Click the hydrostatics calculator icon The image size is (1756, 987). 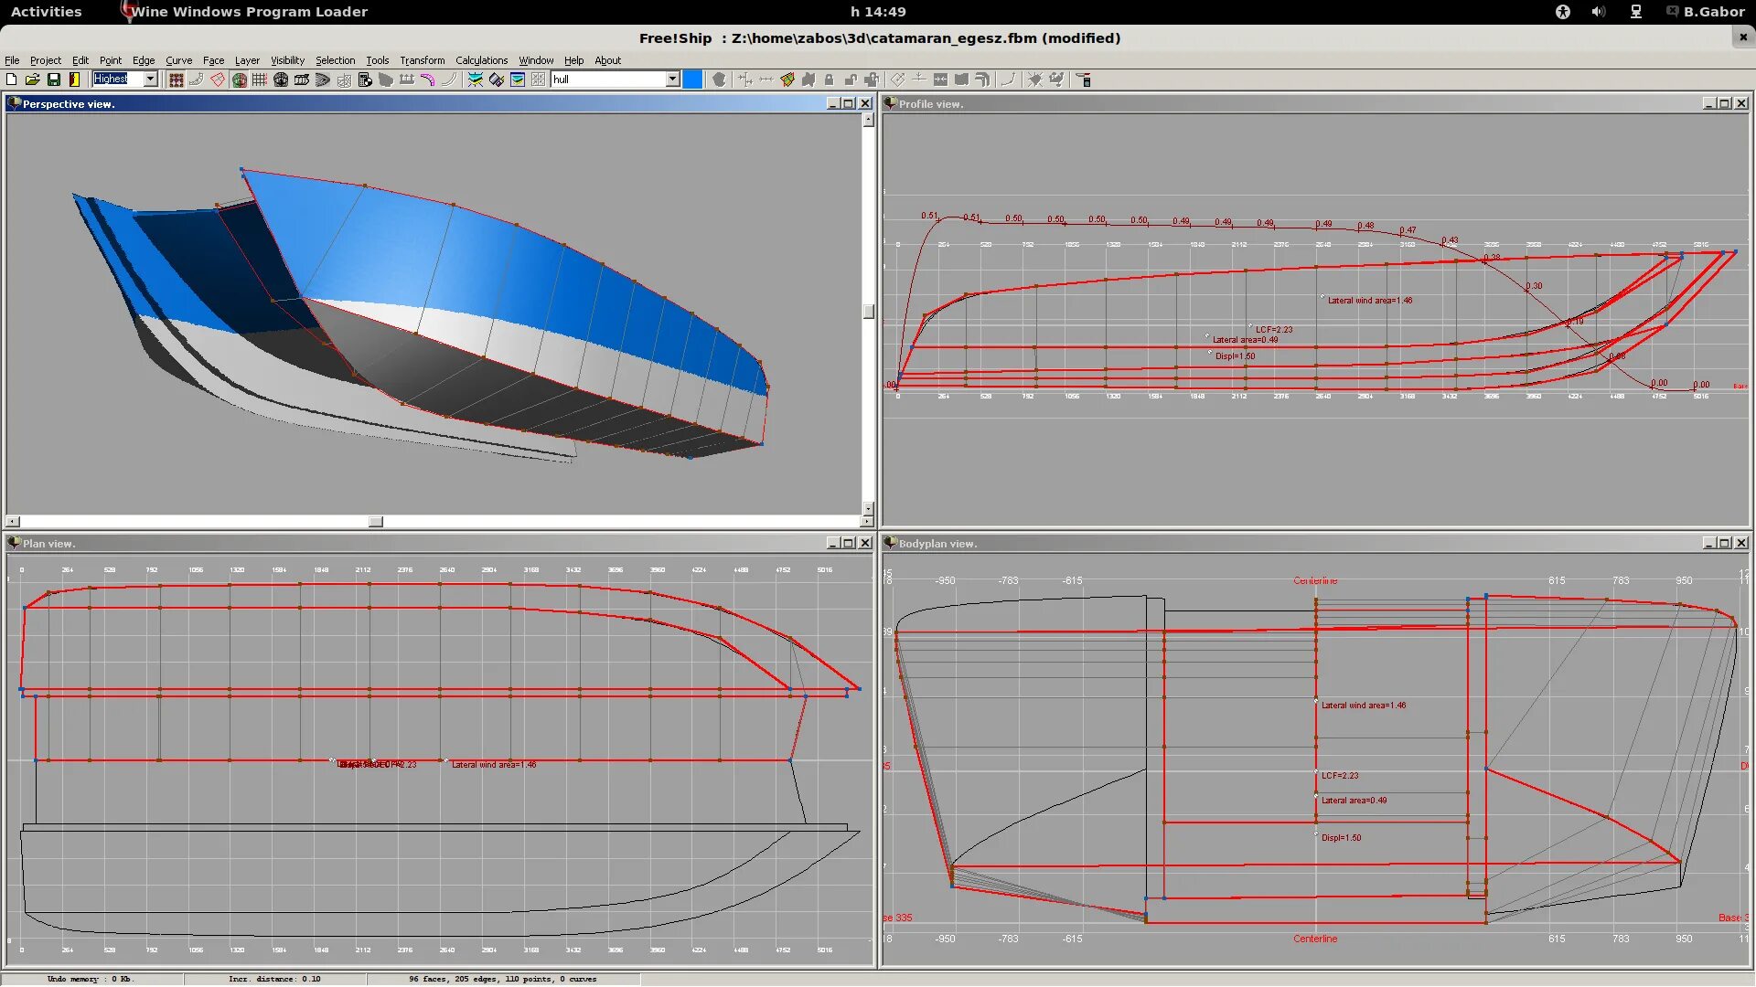point(364,80)
